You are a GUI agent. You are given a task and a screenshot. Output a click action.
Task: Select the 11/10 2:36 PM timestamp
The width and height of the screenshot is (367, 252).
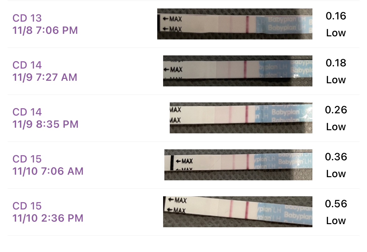[48, 218]
